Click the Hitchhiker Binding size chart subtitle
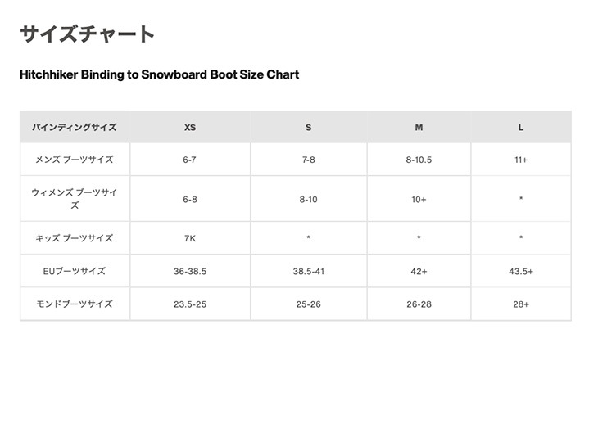Screen dimensions: 598x433 [x=159, y=74]
